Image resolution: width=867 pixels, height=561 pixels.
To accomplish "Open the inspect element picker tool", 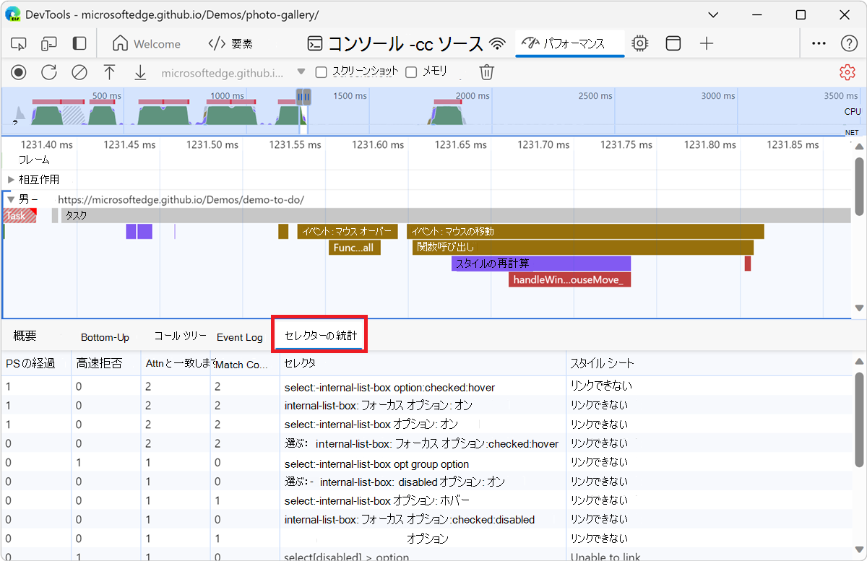I will coord(19,44).
